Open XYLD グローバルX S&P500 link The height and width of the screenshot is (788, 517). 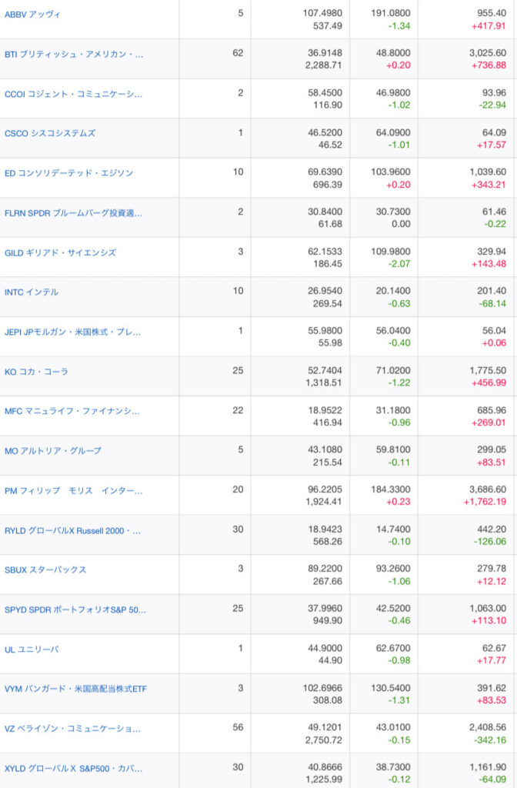73,769
